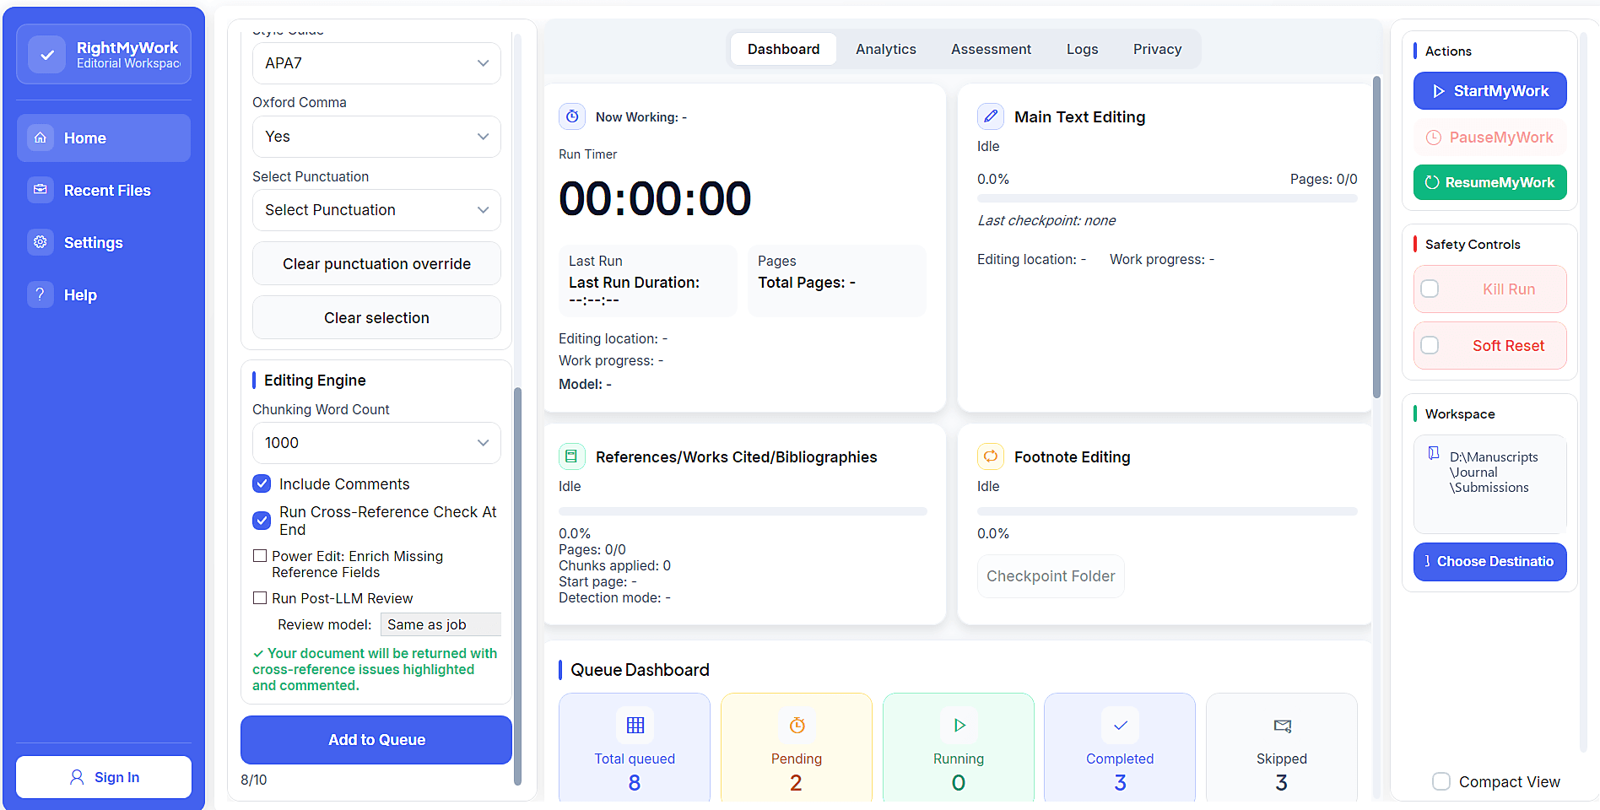Click the Main Text Editing progress bar
Viewport: 1600px width, 810px height.
pos(1167,198)
